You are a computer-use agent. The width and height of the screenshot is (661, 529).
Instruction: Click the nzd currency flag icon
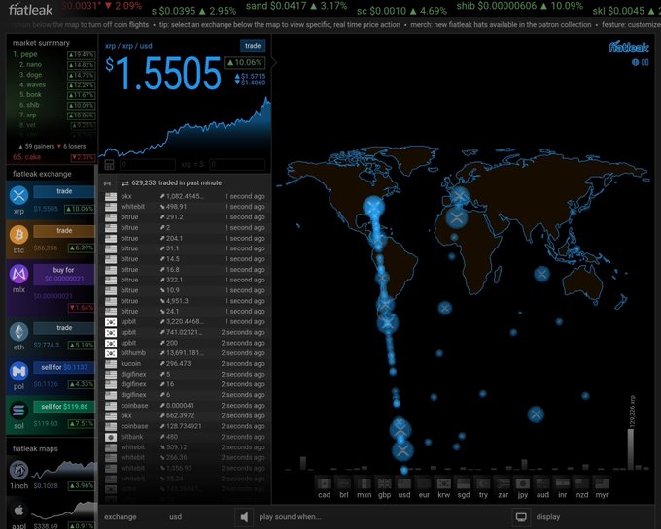click(x=582, y=483)
